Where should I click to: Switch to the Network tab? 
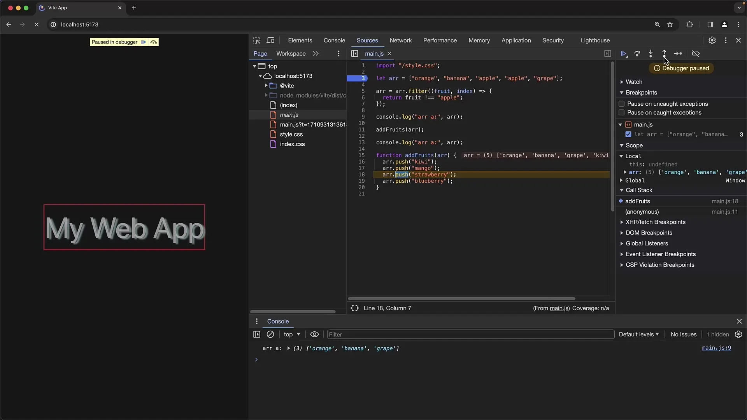pyautogui.click(x=401, y=40)
